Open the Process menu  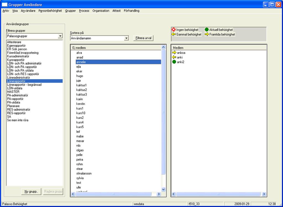[84, 11]
